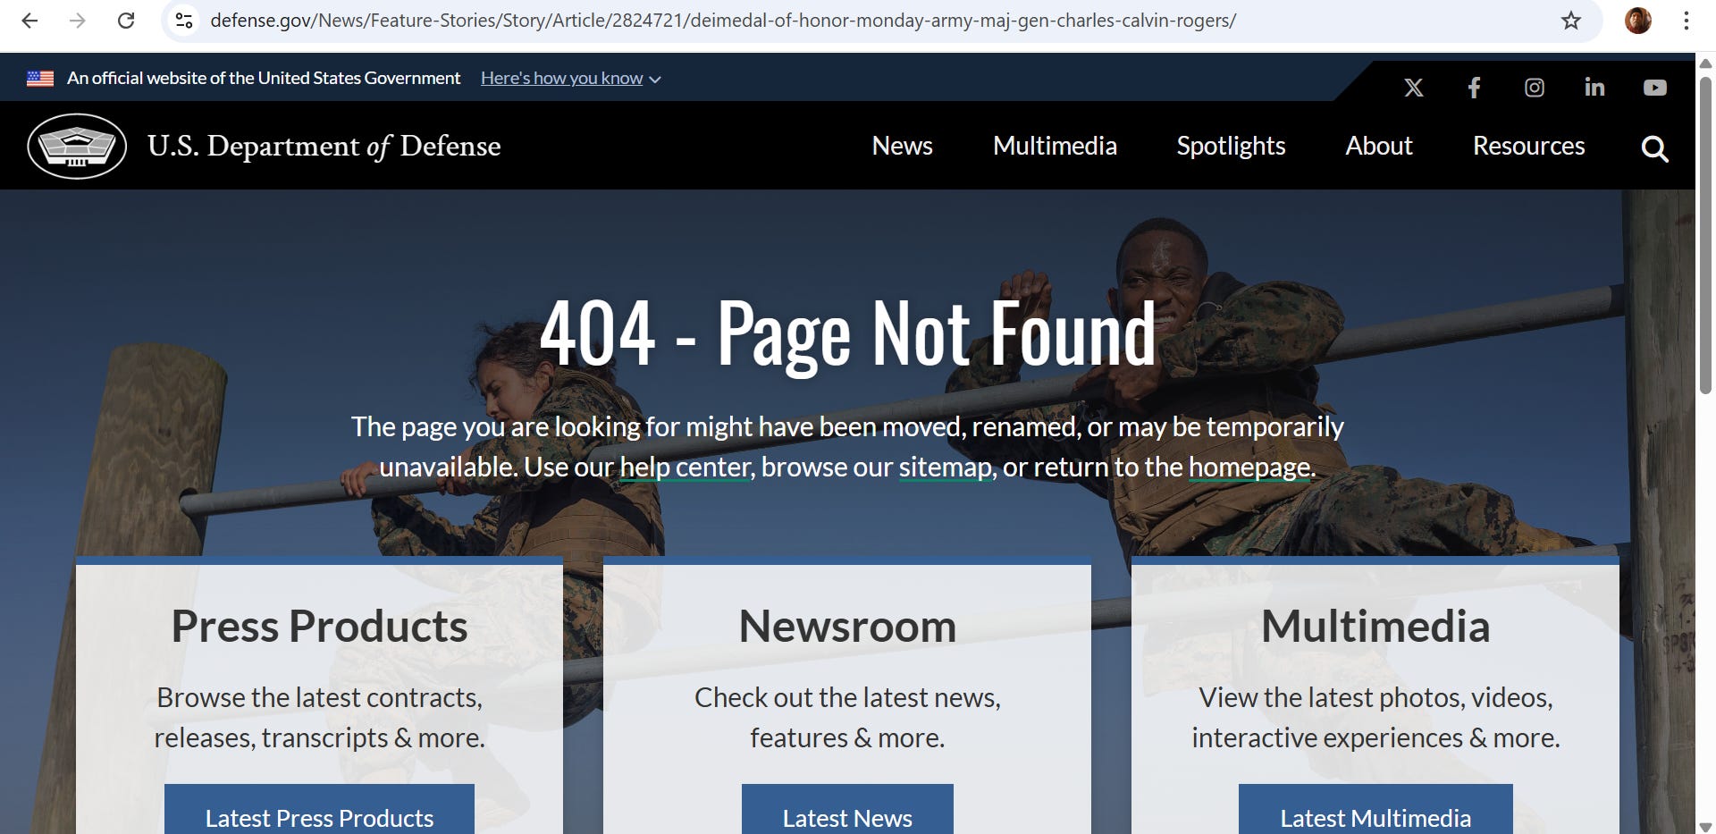This screenshot has width=1716, height=834.
Task: Click the vertical scrollbar thumb
Action: pyautogui.click(x=1705, y=234)
